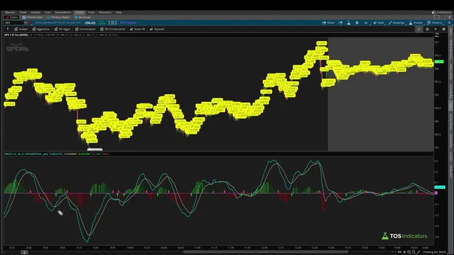Apply the DD Conservative study set
Image resolution: width=454 pixels, height=255 pixels.
point(113,29)
